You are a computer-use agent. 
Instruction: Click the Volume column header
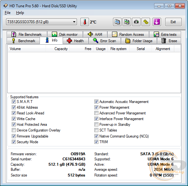[27, 49]
